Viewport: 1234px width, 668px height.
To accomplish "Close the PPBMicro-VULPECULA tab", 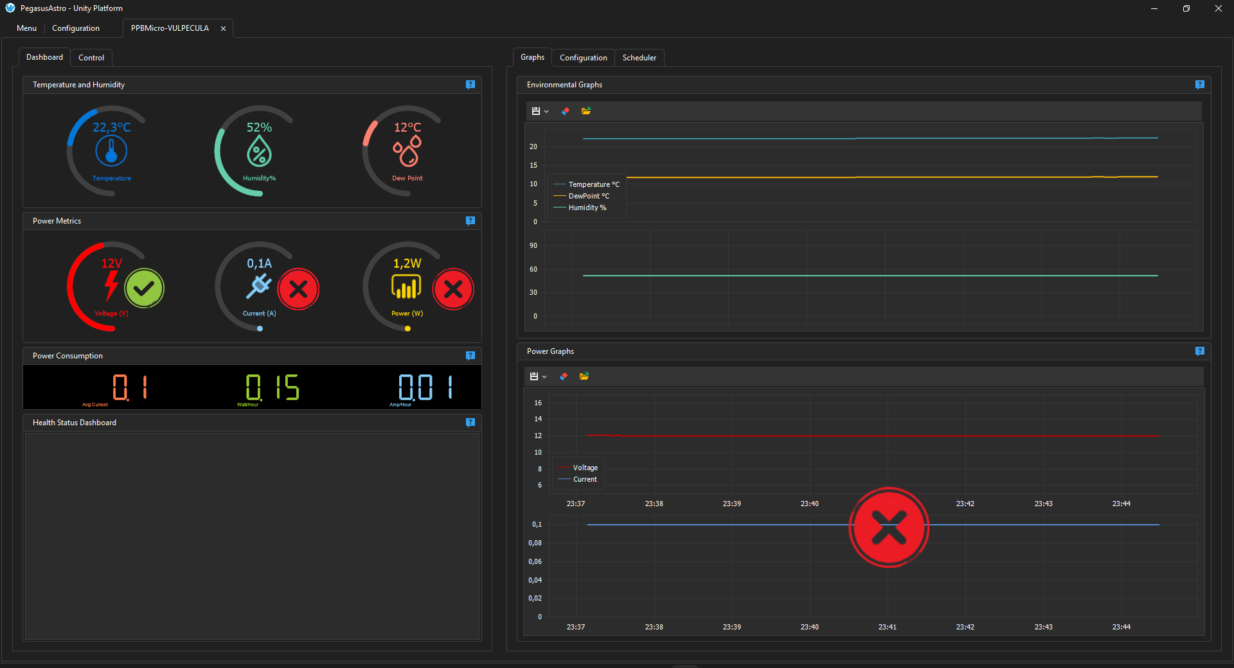I will [x=223, y=28].
